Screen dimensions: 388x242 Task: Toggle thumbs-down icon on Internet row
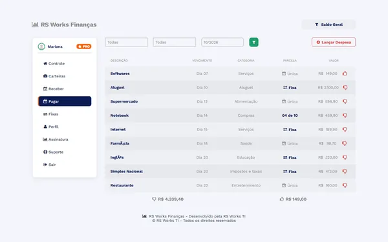[345, 130]
